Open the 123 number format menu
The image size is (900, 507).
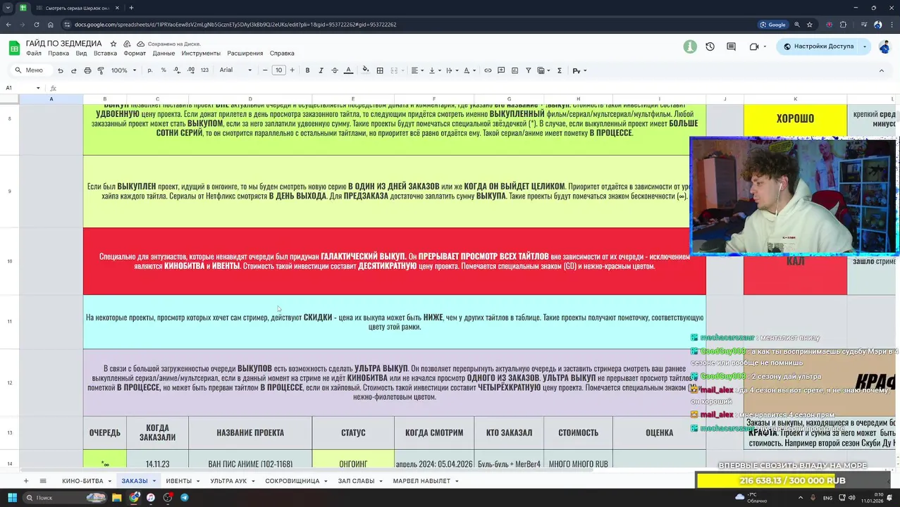(204, 70)
